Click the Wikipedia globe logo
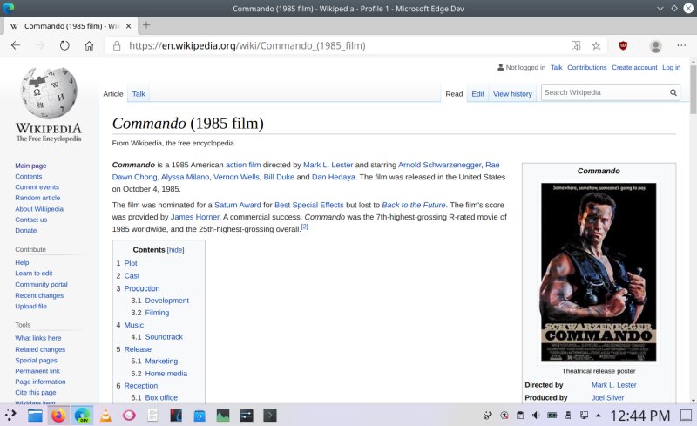697x426 pixels. tap(49, 92)
